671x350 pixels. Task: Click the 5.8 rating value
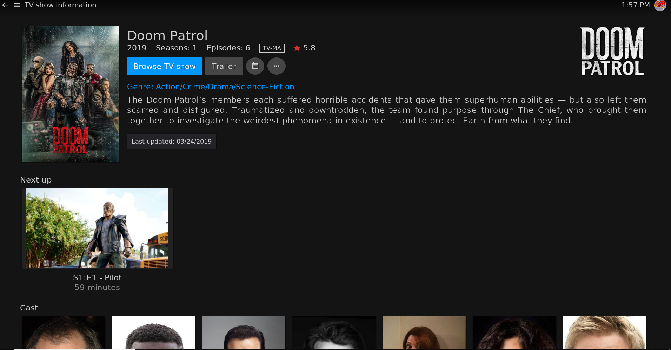[x=309, y=48]
